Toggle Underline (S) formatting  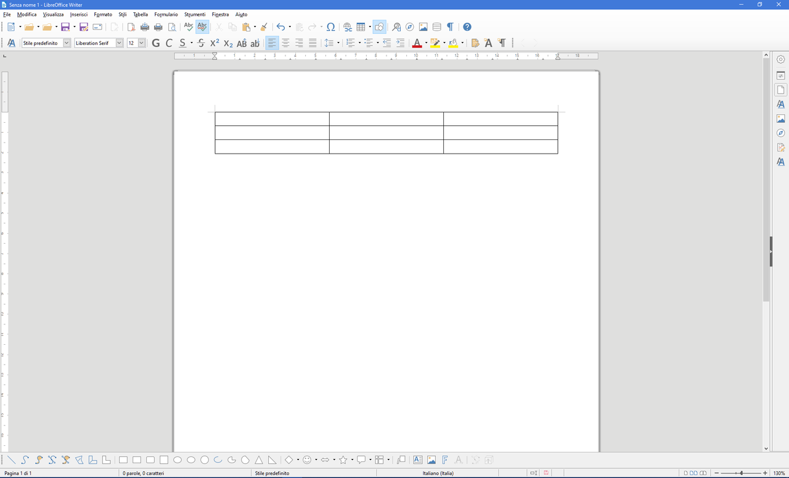(182, 43)
